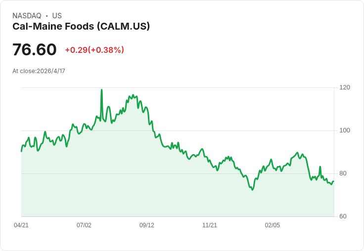The image size is (364, 251).
Task: Click the dot separator between NASDAQ and US
Action: tap(47, 16)
